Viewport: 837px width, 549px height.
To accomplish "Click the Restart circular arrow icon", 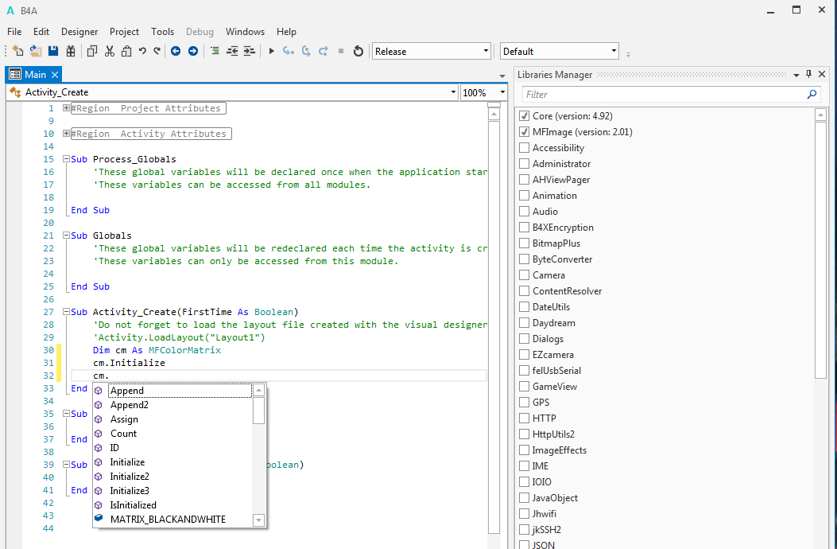I will tap(358, 51).
